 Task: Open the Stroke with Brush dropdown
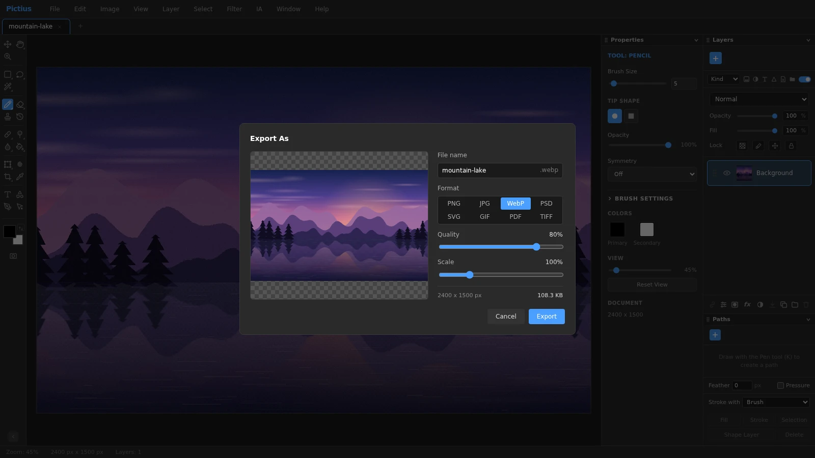pyautogui.click(x=776, y=402)
